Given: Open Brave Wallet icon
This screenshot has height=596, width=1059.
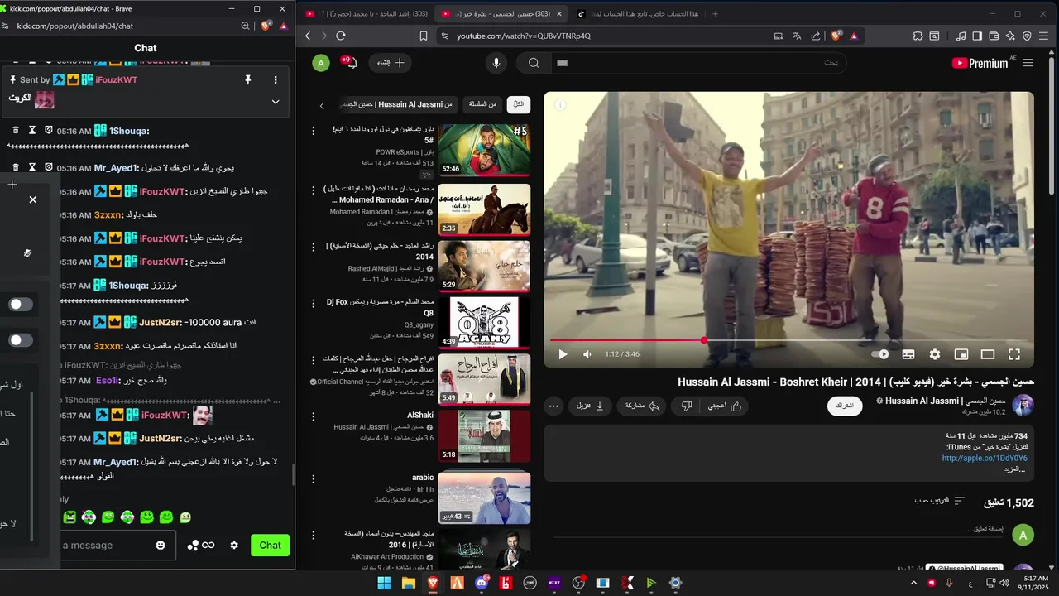Looking at the screenshot, I should pyautogui.click(x=994, y=36).
